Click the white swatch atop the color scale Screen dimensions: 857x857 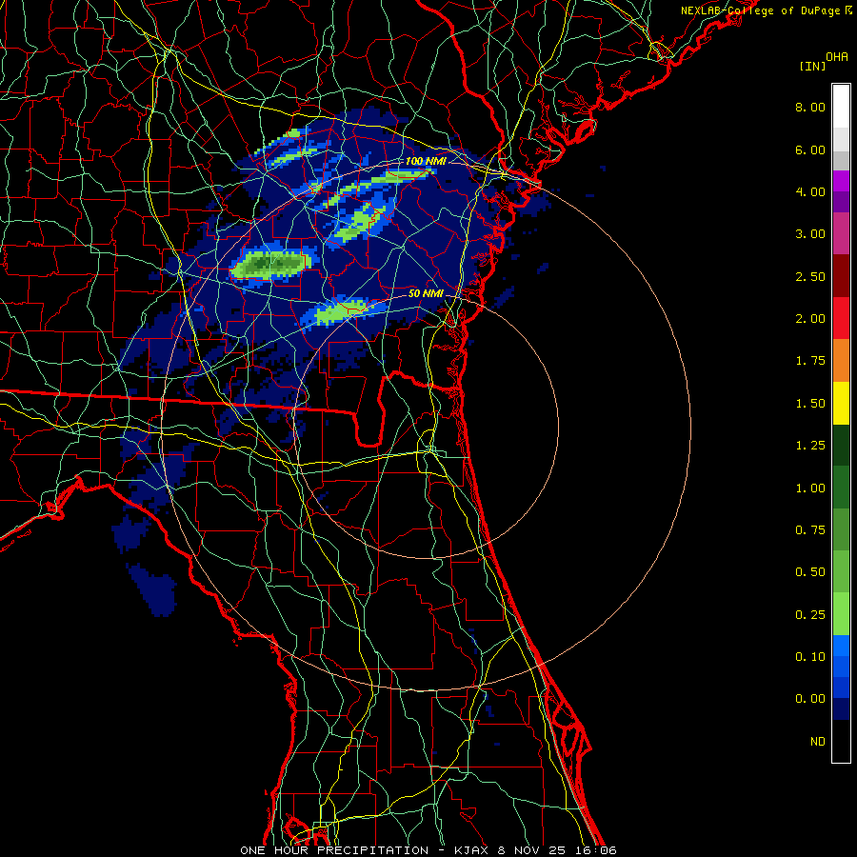(841, 107)
